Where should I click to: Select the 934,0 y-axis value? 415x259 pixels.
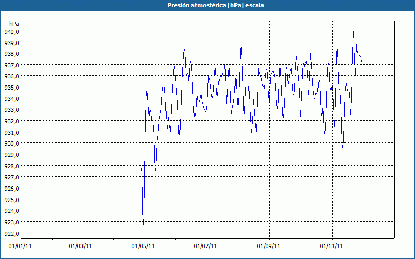pos(11,98)
